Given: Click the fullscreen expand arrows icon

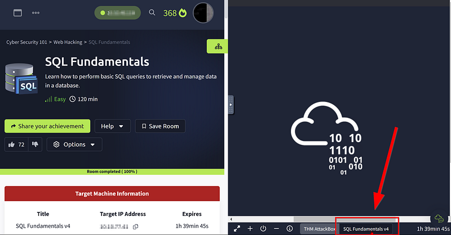Looking at the screenshot, I should point(237,229).
